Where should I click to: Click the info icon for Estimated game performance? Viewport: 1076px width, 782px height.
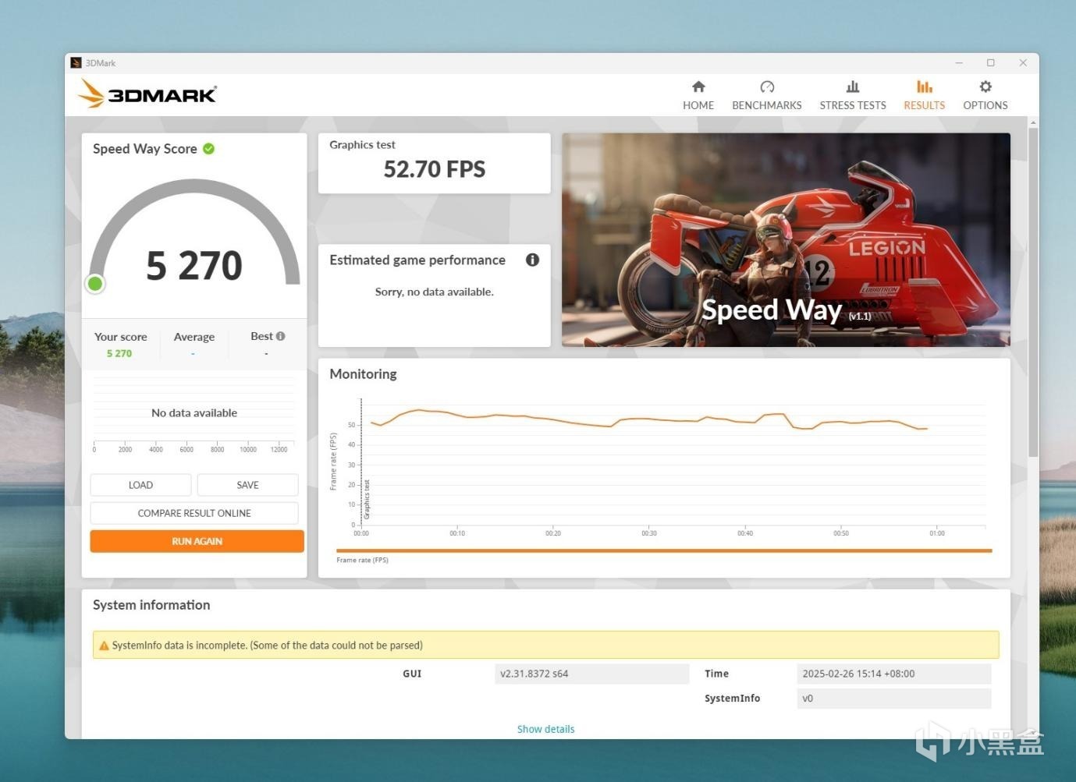point(532,260)
